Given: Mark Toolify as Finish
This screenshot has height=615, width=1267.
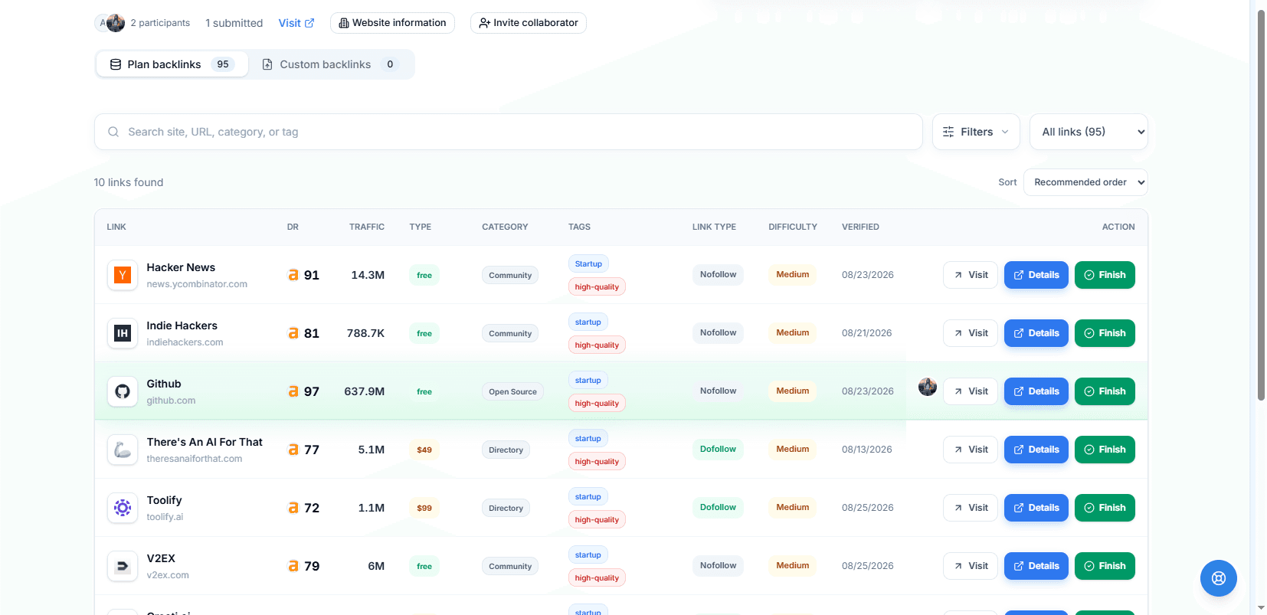Looking at the screenshot, I should [x=1105, y=508].
